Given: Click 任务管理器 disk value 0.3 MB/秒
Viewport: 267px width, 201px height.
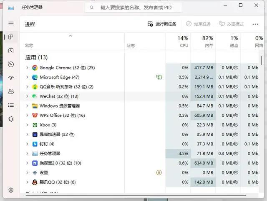Looking at the screenshot, I should [228, 154].
